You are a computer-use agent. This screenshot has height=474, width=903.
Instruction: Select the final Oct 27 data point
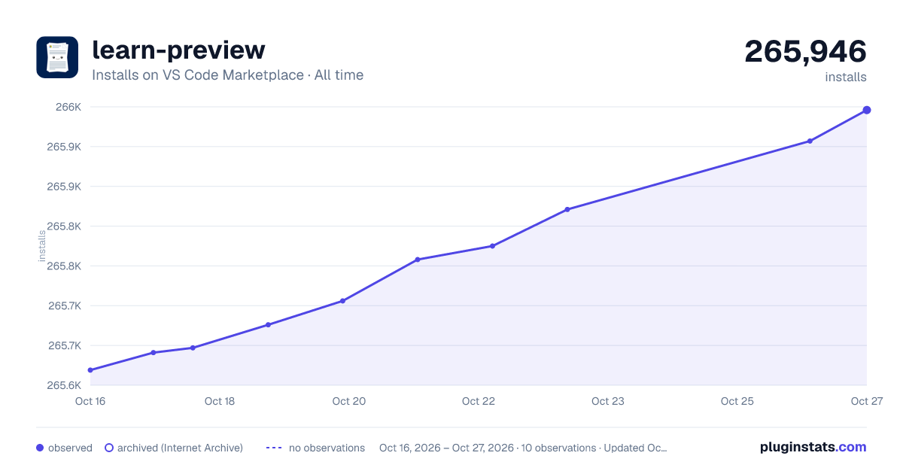[x=867, y=110]
